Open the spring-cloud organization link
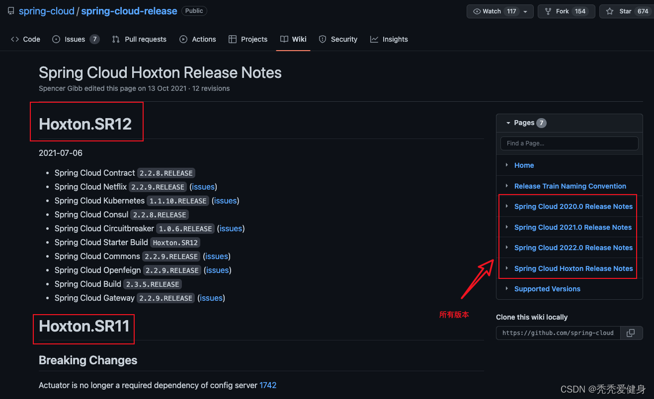 (47, 11)
